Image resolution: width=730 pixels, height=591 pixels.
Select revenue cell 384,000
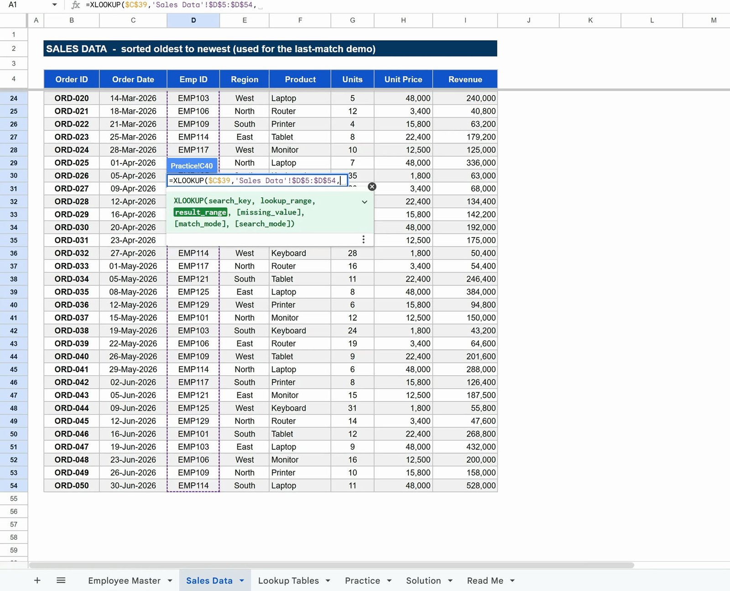[x=465, y=292]
